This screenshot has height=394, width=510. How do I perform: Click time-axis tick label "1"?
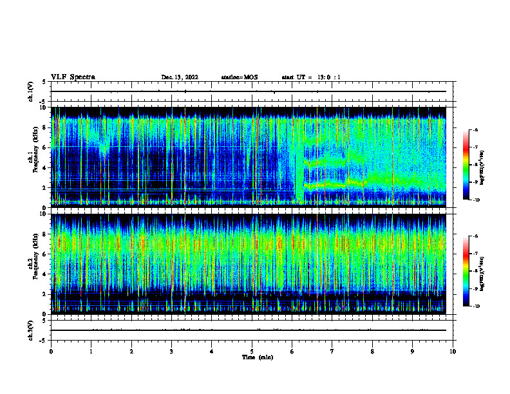[91, 352]
